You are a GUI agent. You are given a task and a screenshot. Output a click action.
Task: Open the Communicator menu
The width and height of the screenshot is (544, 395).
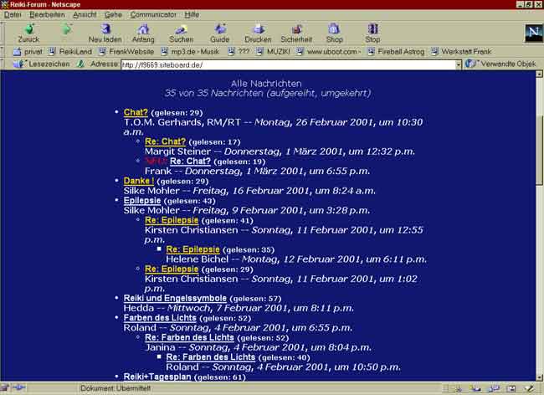click(x=153, y=14)
